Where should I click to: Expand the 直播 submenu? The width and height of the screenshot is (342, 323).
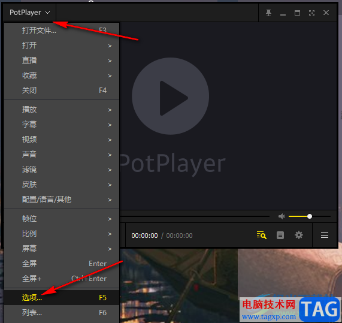pyautogui.click(x=62, y=61)
